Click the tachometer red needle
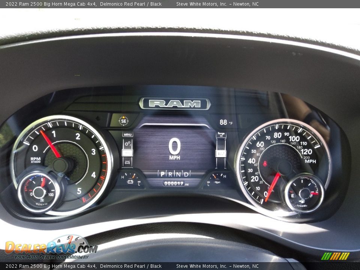The image size is (360, 270). click(x=51, y=144)
